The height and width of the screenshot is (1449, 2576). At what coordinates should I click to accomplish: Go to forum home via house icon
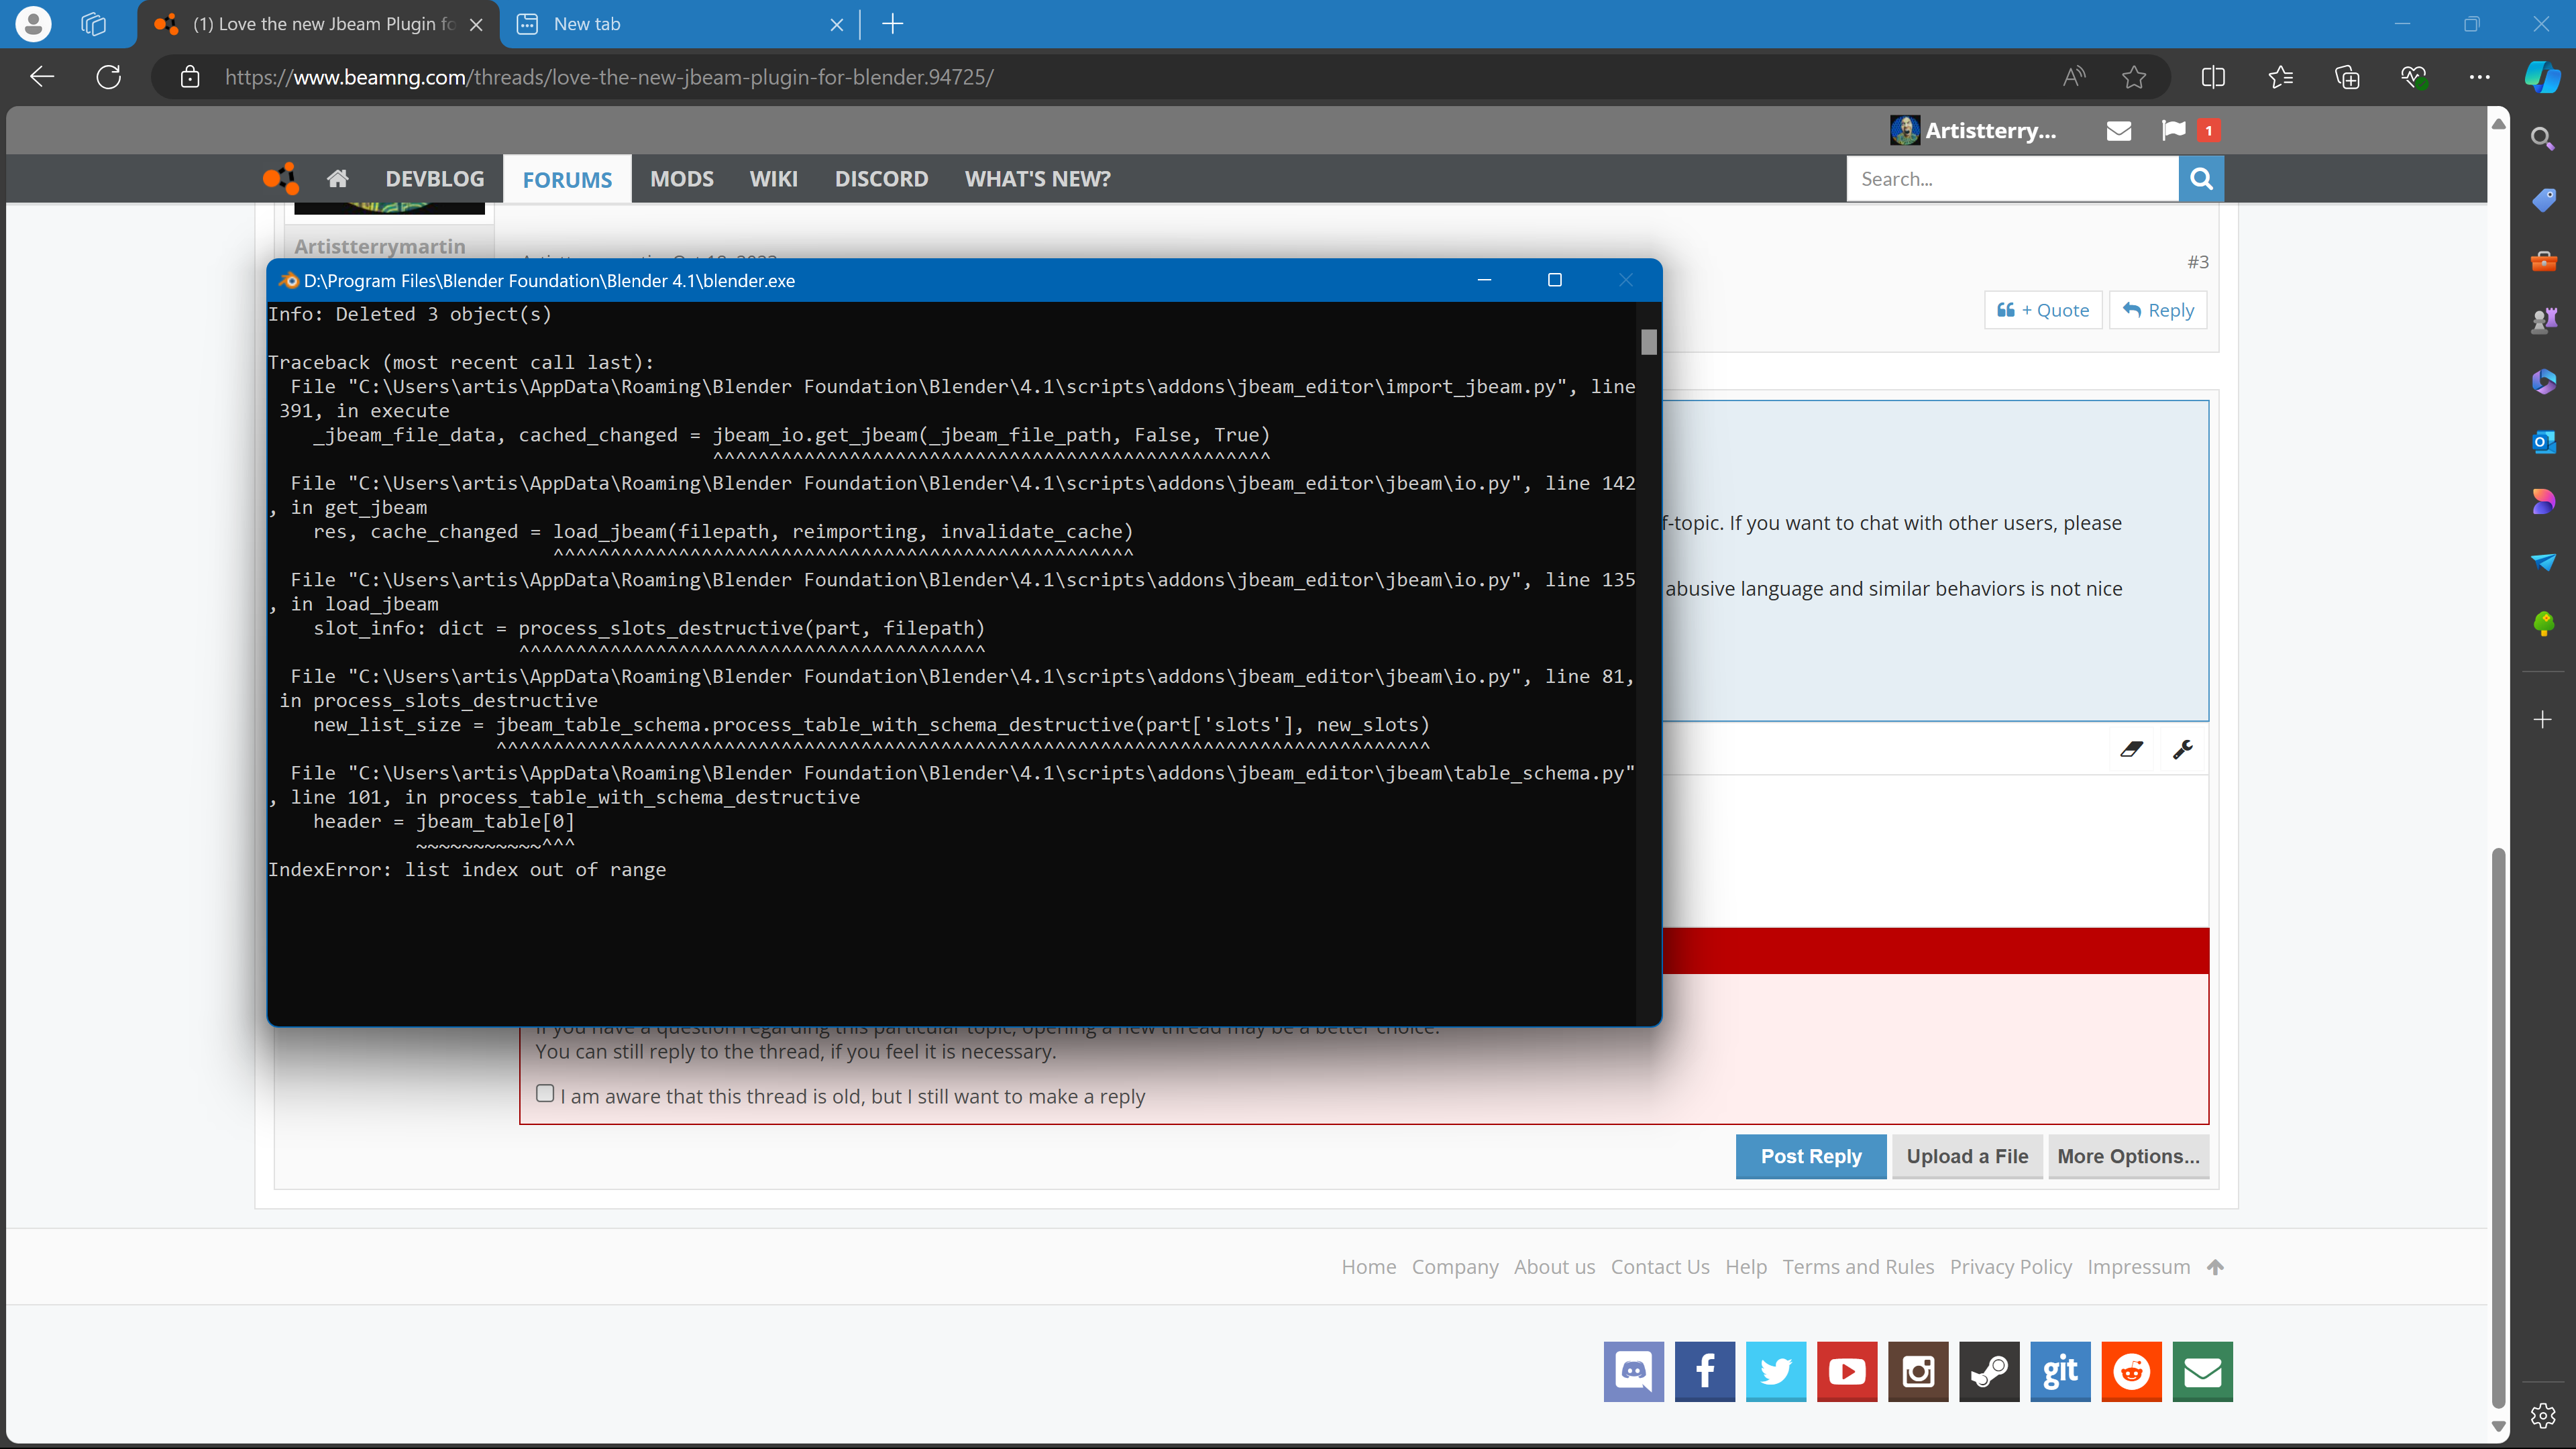pos(338,179)
